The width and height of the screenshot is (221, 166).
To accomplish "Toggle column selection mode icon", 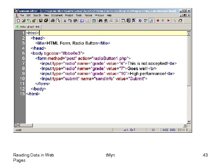I will [94, 21].
